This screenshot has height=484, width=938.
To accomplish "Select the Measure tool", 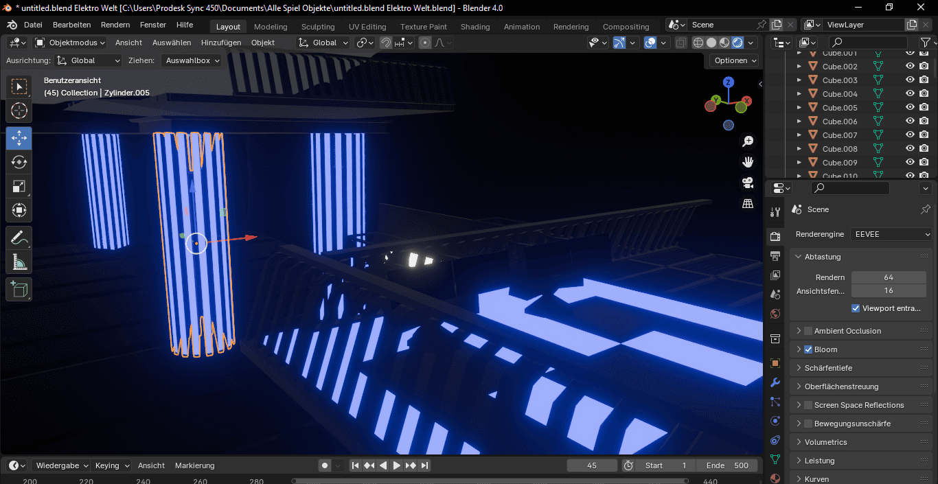I will coord(19,262).
